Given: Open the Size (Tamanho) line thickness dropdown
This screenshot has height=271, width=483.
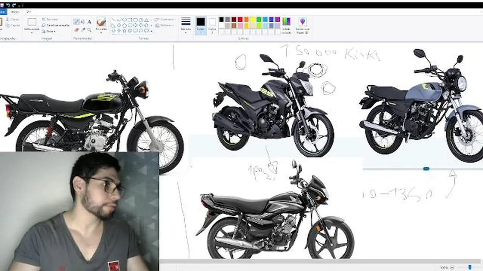Looking at the screenshot, I should (186, 26).
